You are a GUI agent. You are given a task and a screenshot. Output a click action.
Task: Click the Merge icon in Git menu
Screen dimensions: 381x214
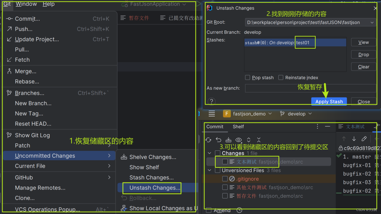click(x=9, y=71)
